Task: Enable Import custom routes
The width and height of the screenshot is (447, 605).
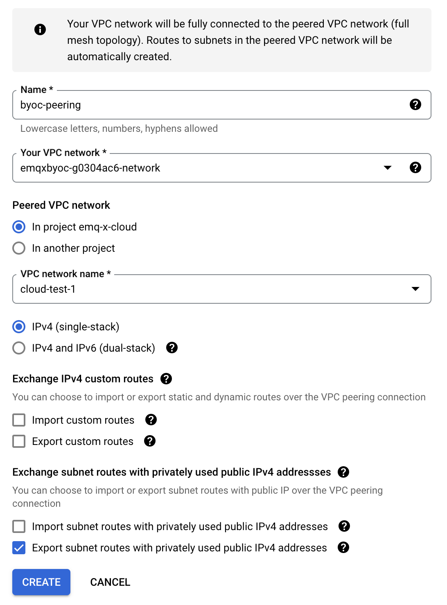Action: tap(19, 420)
